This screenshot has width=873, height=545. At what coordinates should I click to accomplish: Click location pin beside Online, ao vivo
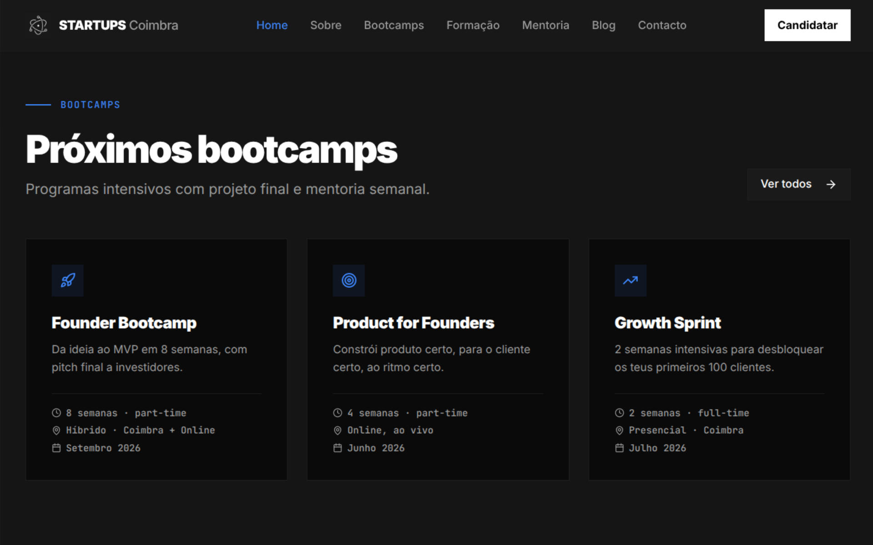coord(337,430)
